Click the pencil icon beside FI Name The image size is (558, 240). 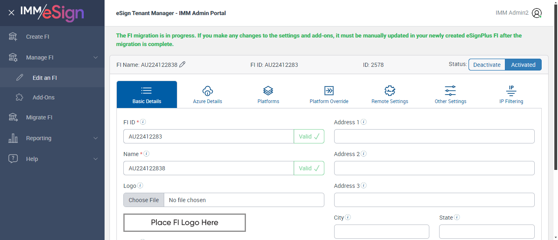point(183,64)
